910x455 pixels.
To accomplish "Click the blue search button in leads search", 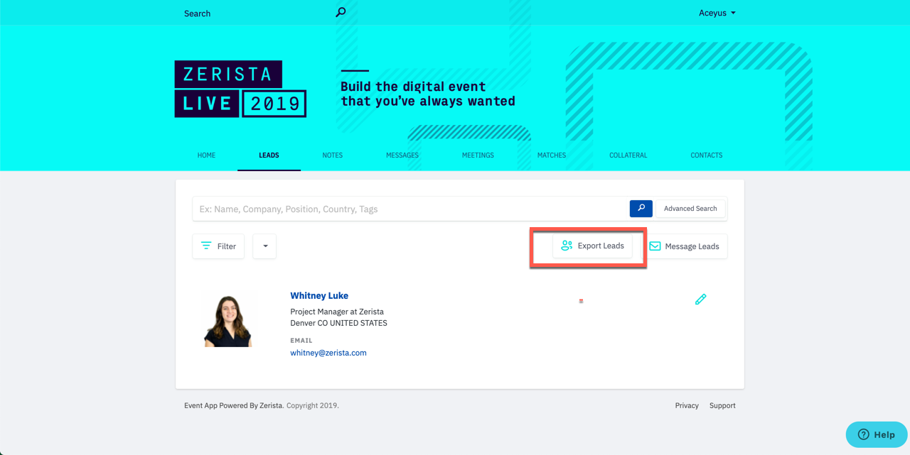I will click(641, 208).
